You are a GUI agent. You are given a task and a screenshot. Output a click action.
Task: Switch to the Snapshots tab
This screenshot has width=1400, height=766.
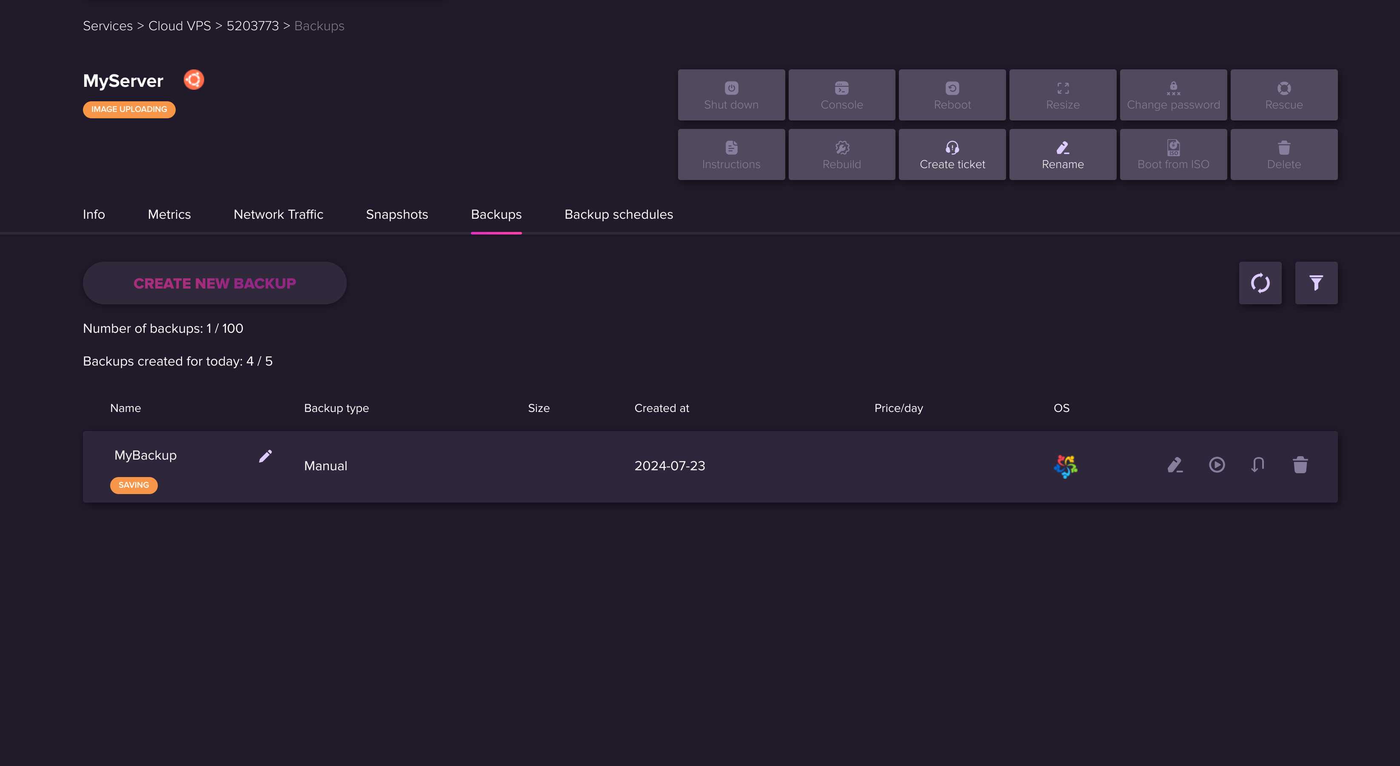pyautogui.click(x=397, y=214)
